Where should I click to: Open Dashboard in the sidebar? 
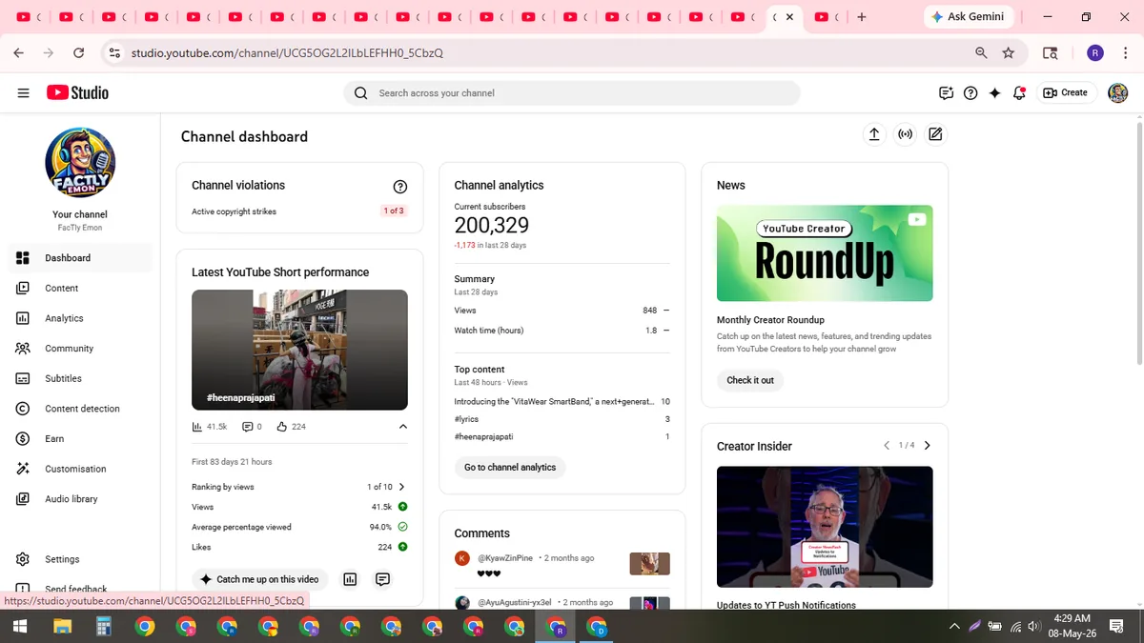tap(80, 258)
